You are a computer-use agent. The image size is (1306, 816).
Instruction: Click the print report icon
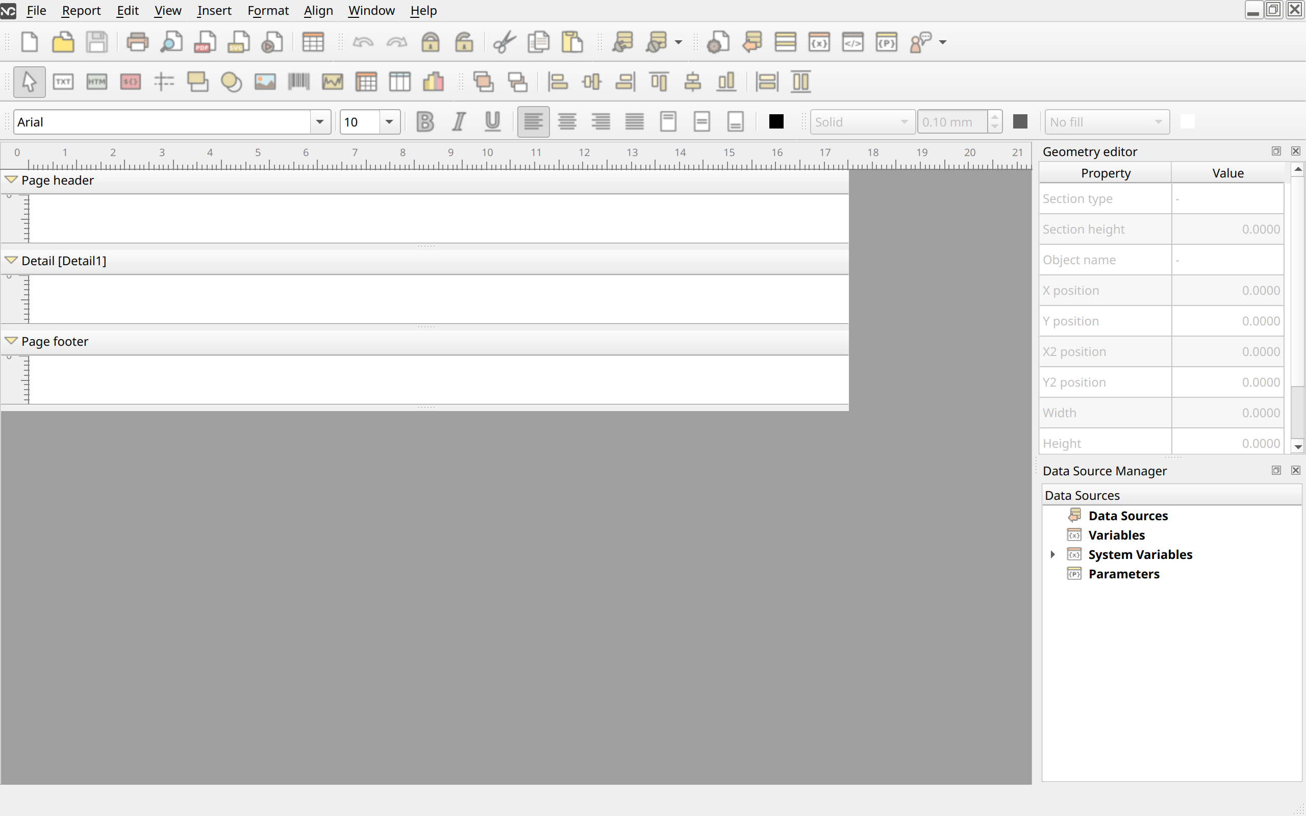(x=137, y=41)
